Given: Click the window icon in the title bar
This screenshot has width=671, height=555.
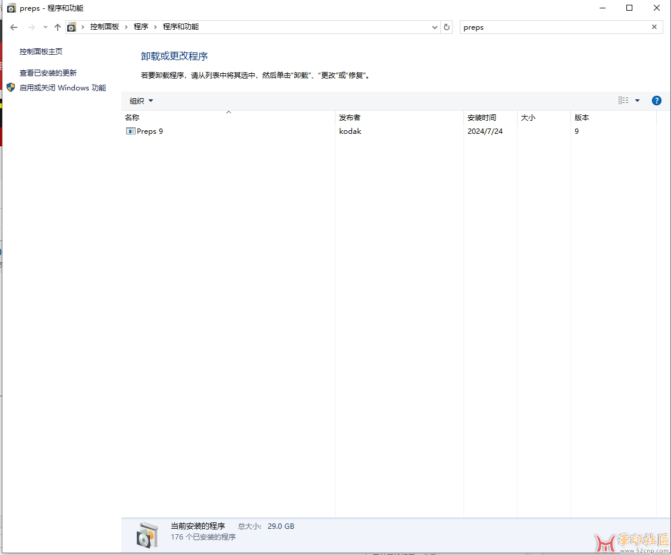Looking at the screenshot, I should 11,8.
